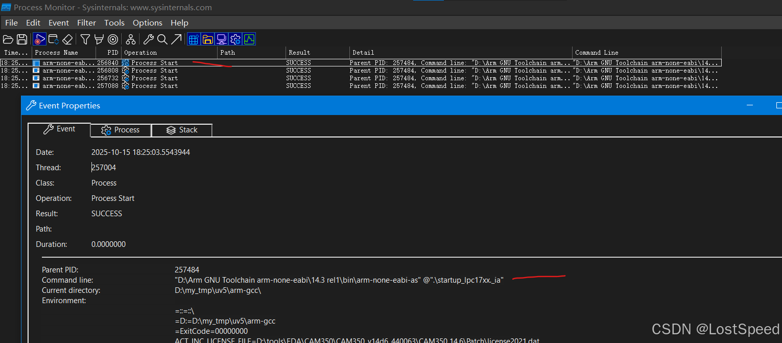Click the Time column header
The width and height of the screenshot is (782, 343).
coord(16,52)
